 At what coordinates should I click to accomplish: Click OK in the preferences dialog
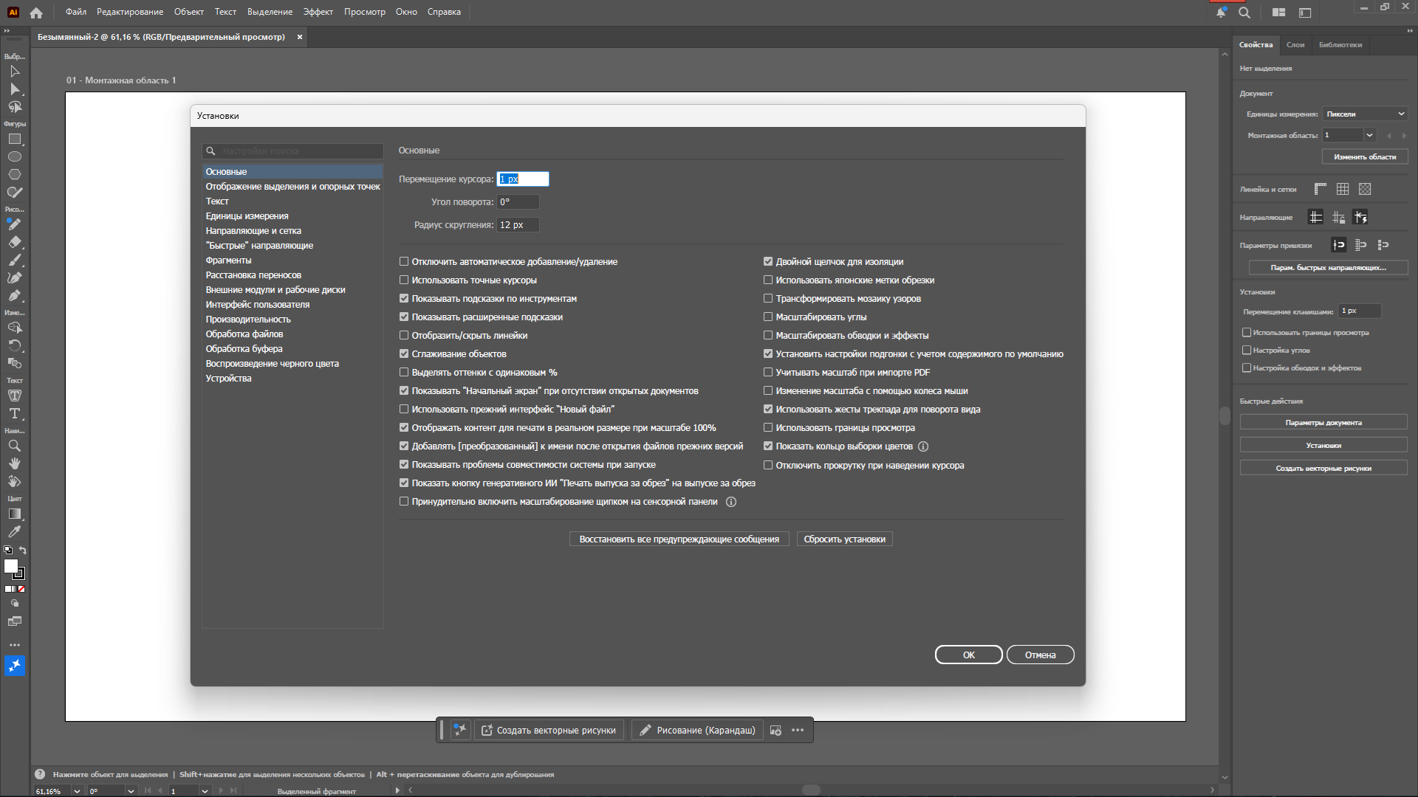pos(969,655)
